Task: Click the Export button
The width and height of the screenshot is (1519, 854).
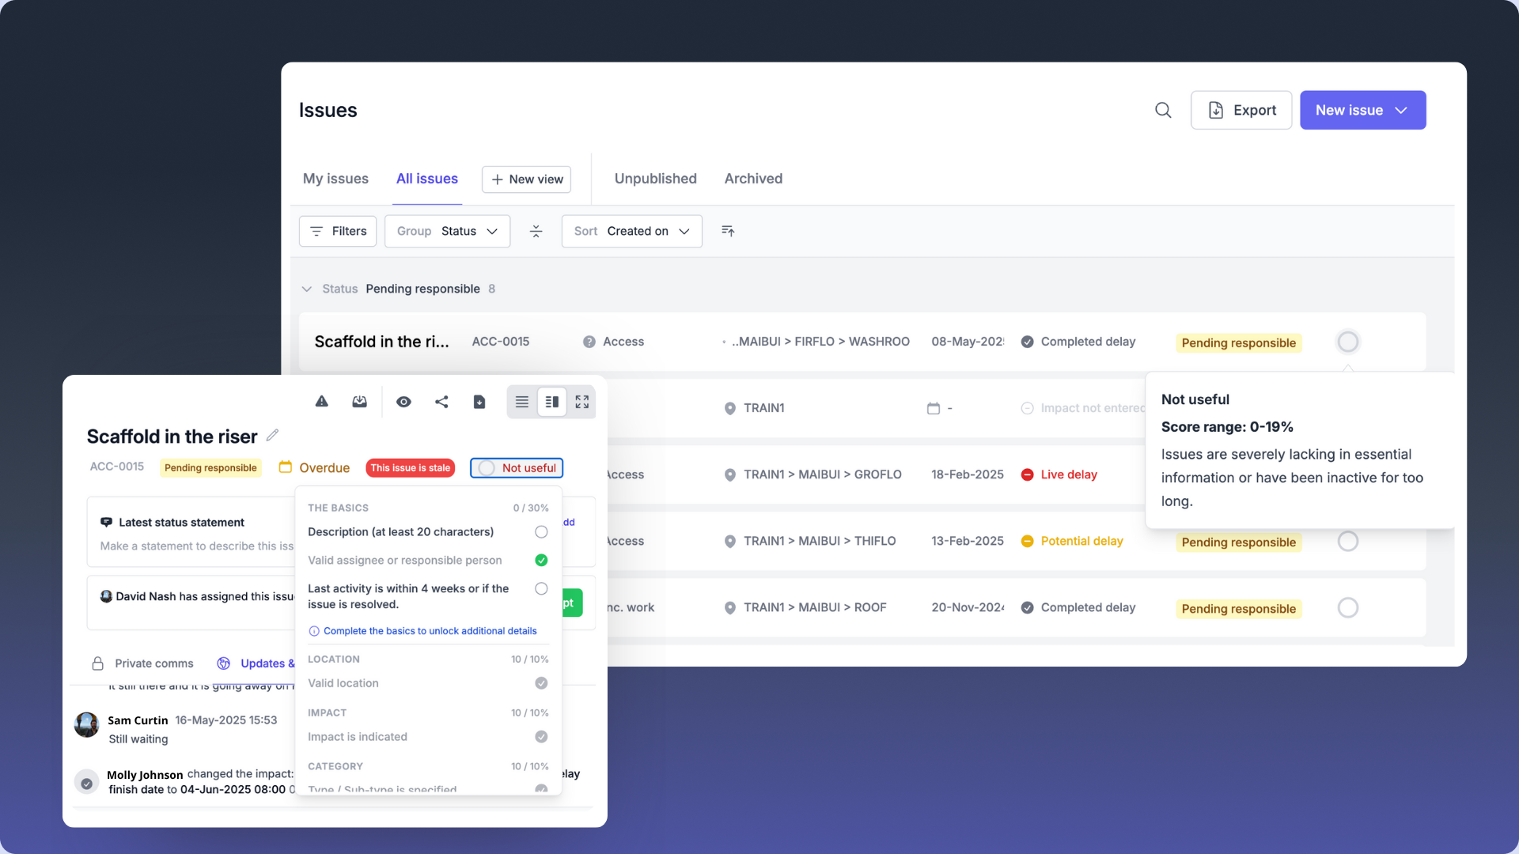Action: pos(1241,110)
